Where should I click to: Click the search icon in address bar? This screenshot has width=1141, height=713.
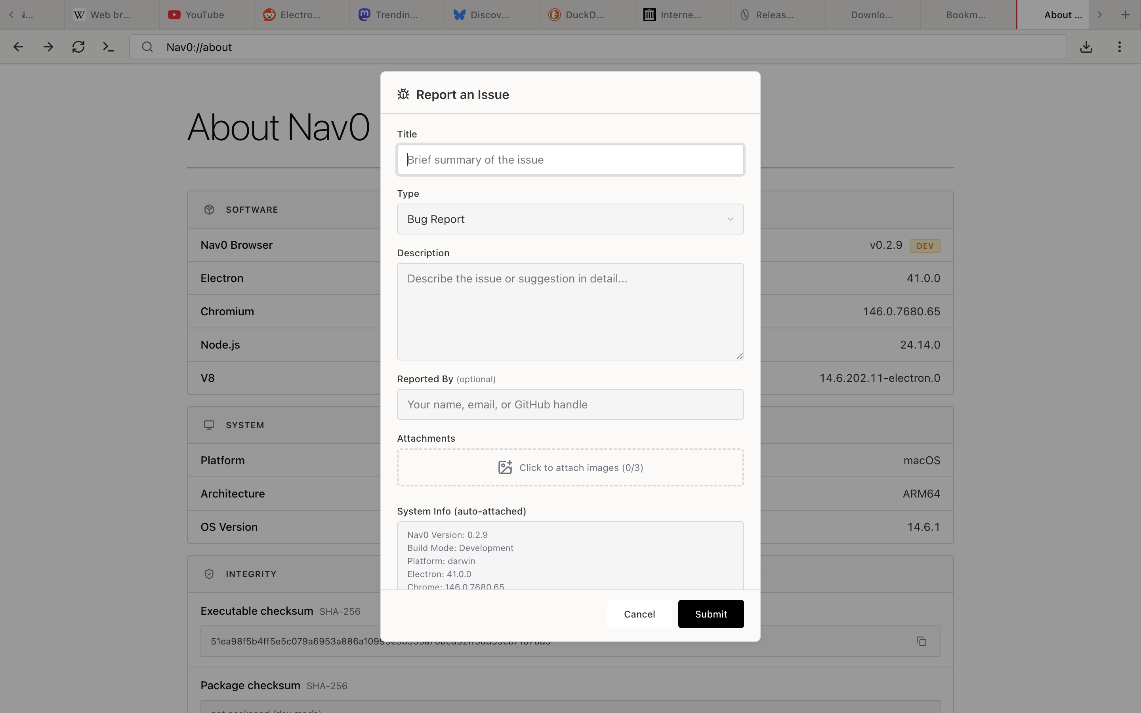tap(147, 47)
